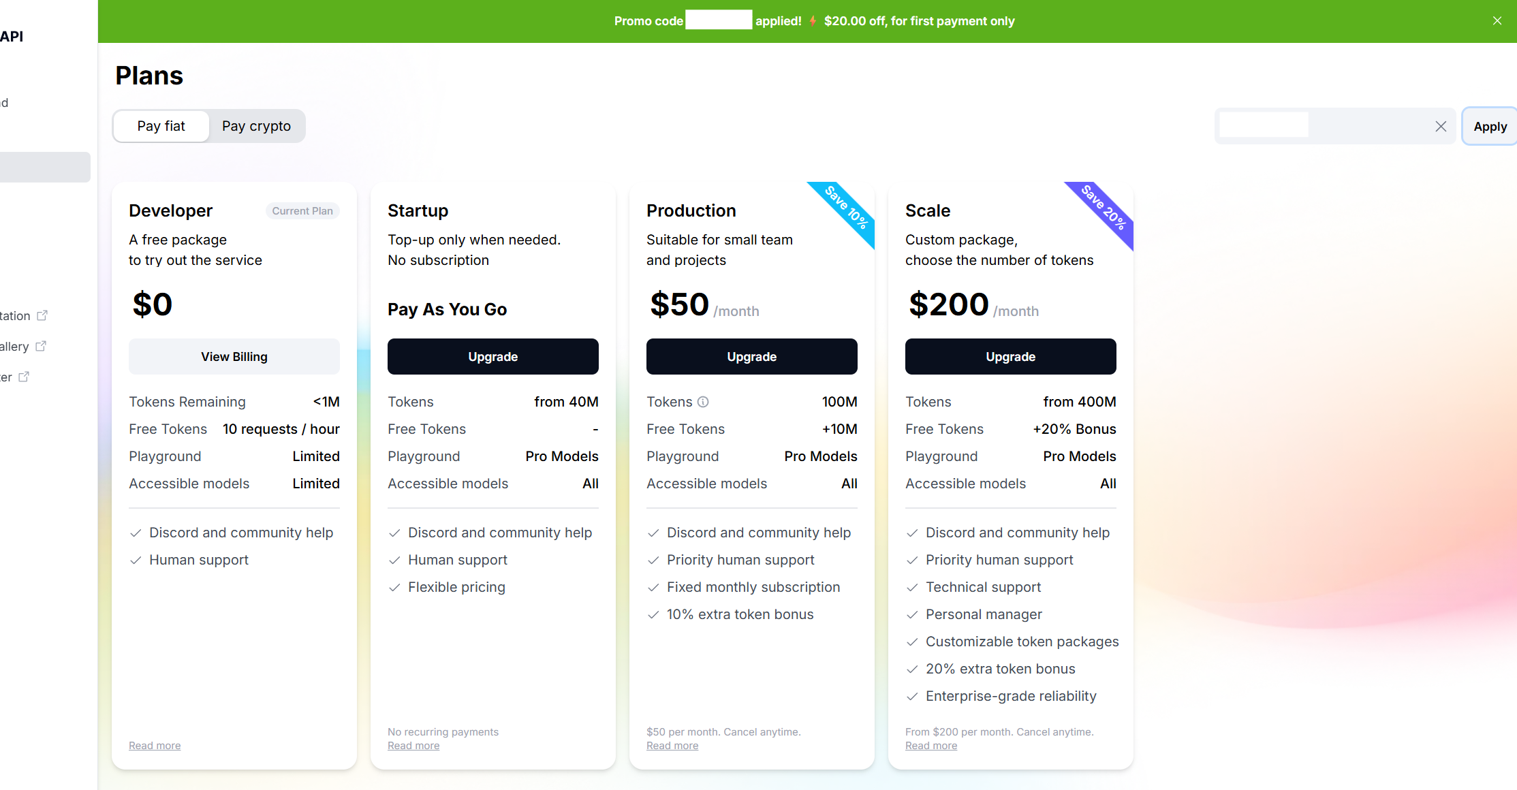Open the external link icon beside documentation
This screenshot has width=1517, height=790.
[x=42, y=315]
